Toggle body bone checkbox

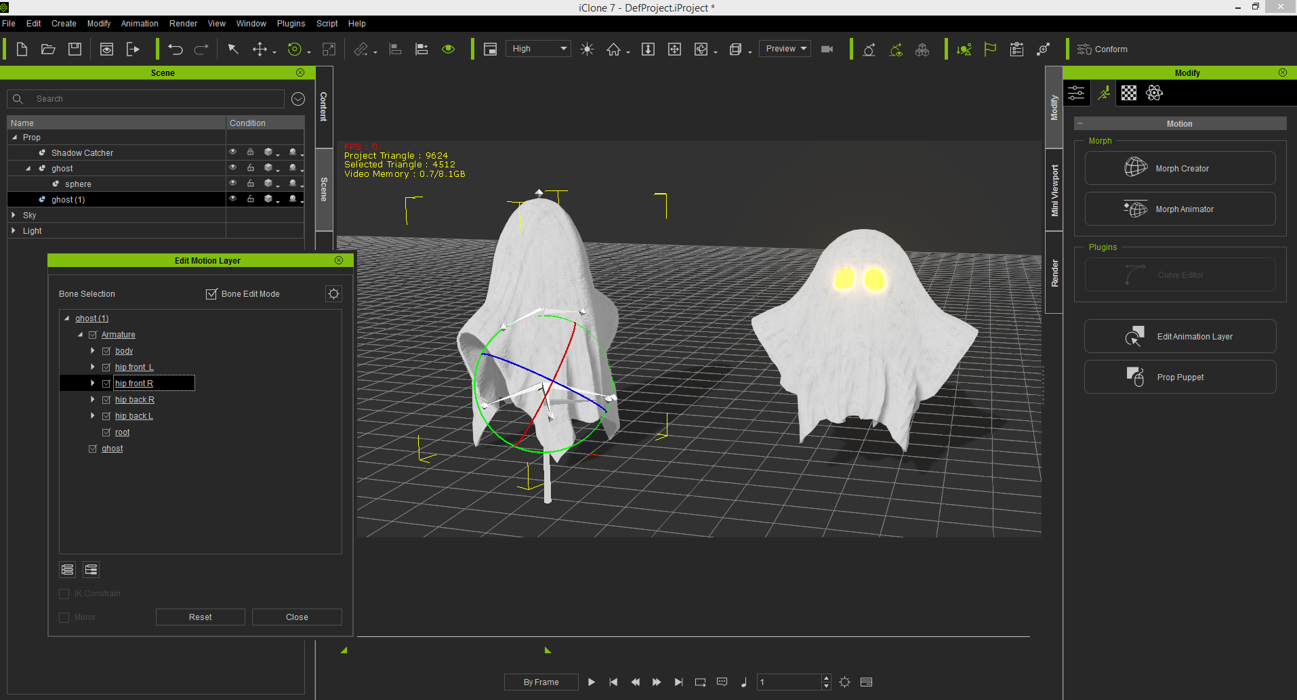106,351
